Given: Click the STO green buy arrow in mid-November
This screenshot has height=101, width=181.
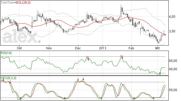Looking at the screenshot, I should click(65, 99).
